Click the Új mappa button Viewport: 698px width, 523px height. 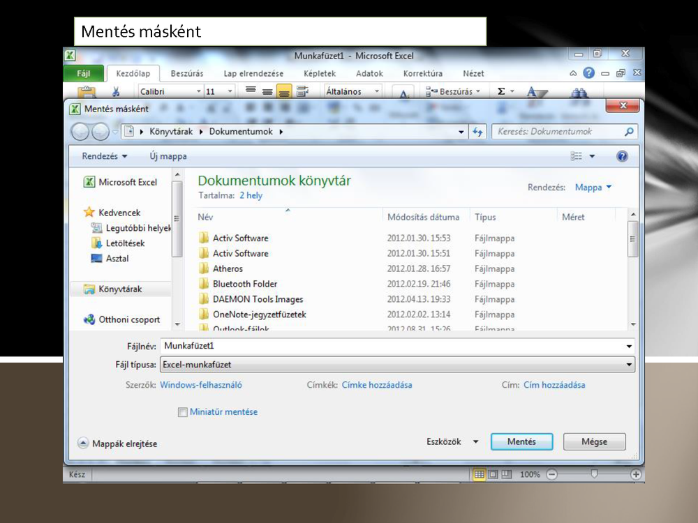tap(168, 156)
